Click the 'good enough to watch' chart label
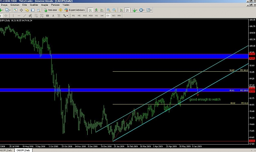Image resolution: width=256 pixels, height=152 pixels. coord(205,100)
